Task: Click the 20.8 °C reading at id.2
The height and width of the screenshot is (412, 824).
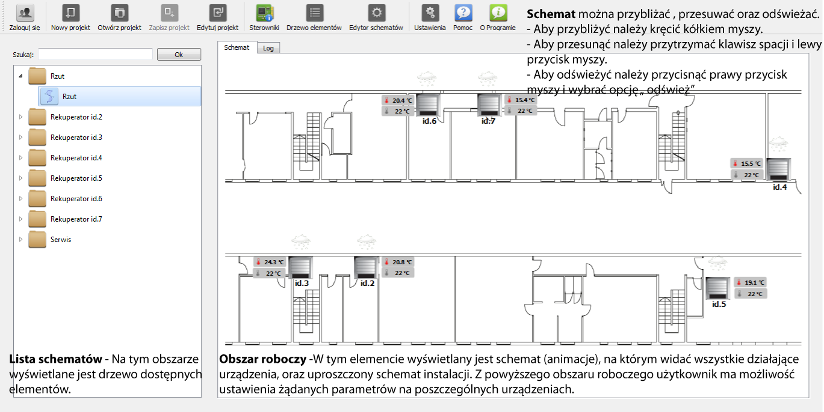Action: pos(397,262)
